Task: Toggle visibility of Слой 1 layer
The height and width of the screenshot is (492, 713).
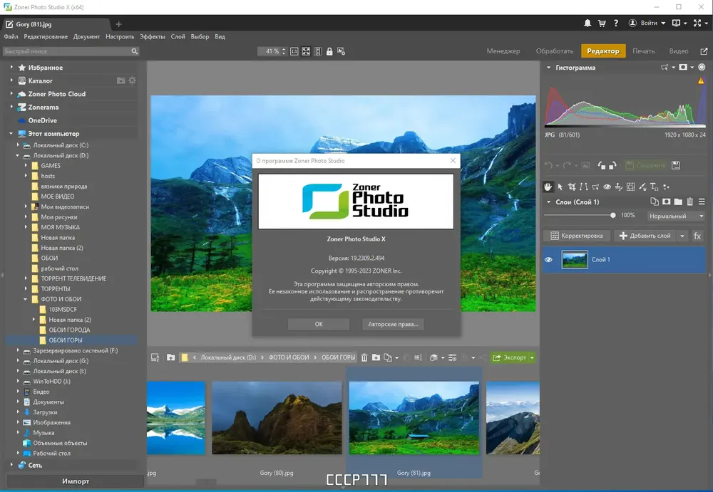Action: coord(549,260)
